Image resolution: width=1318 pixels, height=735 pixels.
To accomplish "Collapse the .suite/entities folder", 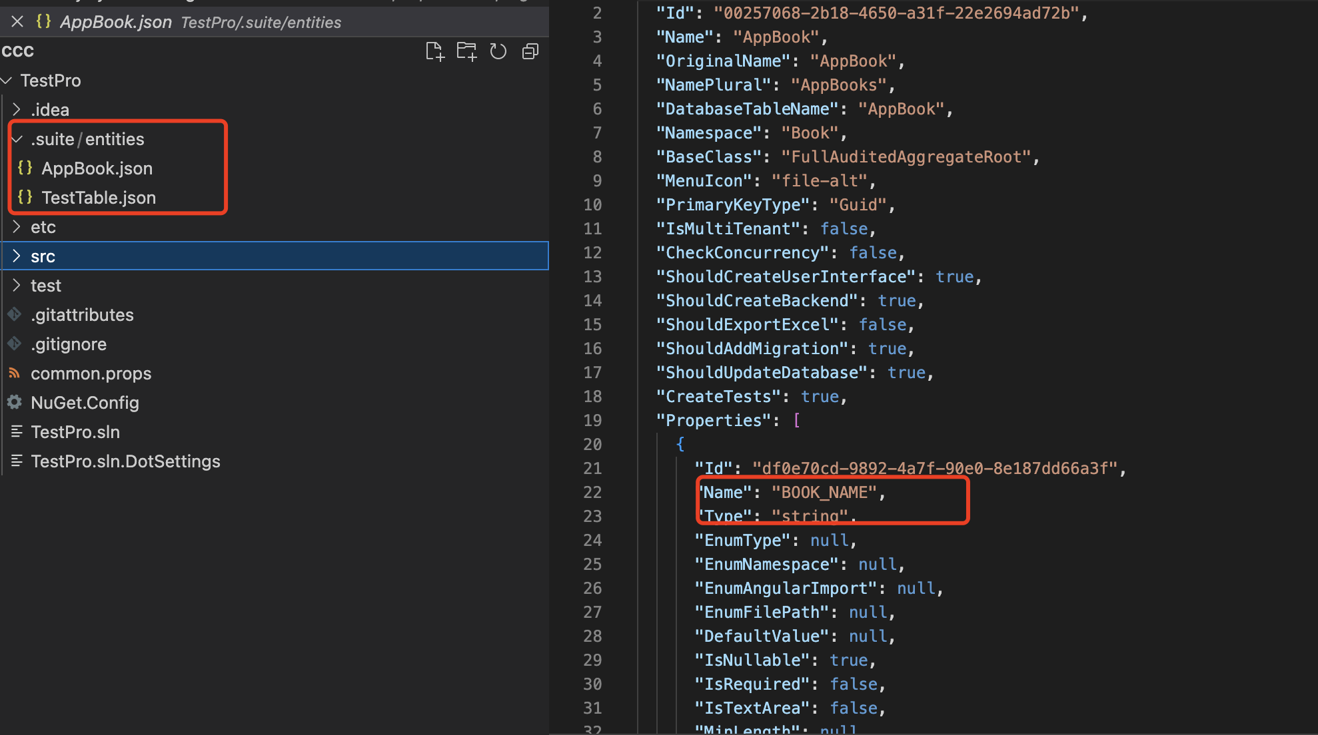I will tap(17, 138).
